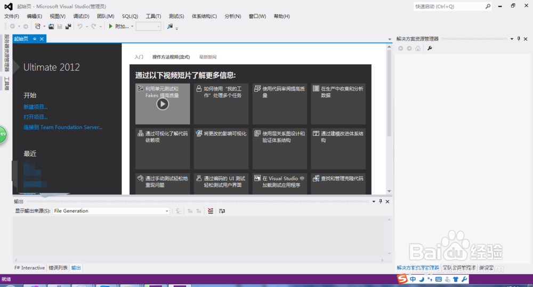Click the Sogou skin shirt icon
The image size is (533, 287).
pyautogui.click(x=456, y=279)
